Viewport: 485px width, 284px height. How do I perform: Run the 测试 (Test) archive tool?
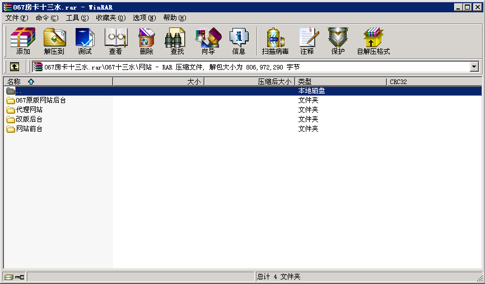point(85,41)
